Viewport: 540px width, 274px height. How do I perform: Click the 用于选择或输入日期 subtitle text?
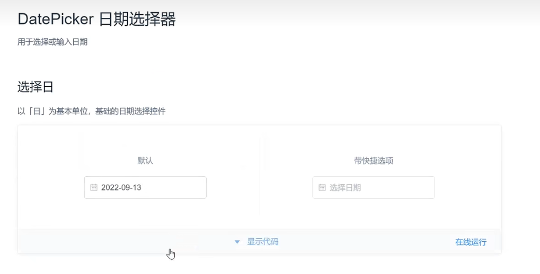point(52,42)
